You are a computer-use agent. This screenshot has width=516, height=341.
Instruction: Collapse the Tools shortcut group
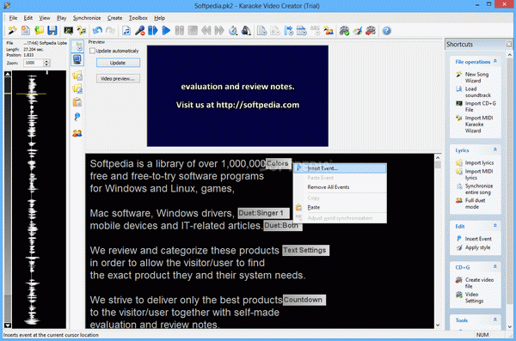[x=495, y=320]
